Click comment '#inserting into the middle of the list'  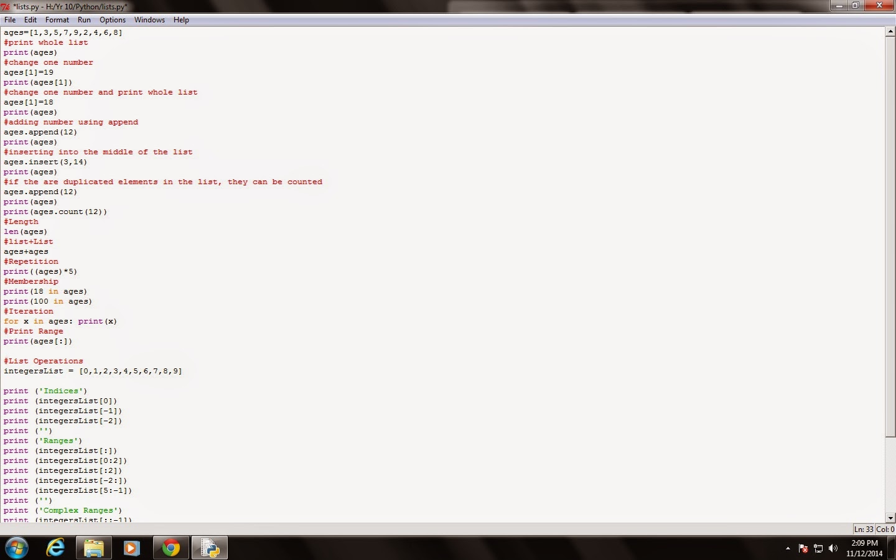(x=98, y=152)
